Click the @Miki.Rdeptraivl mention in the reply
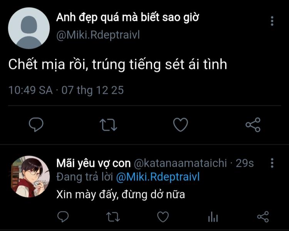The width and height of the screenshot is (289, 231). (x=158, y=177)
